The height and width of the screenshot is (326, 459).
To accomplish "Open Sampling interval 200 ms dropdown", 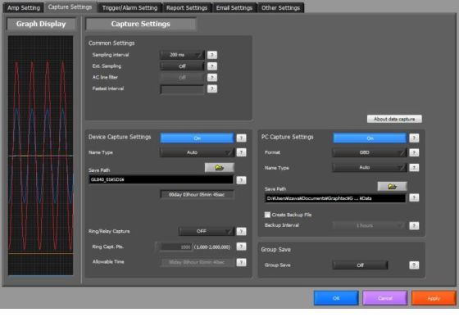I will pos(182,55).
